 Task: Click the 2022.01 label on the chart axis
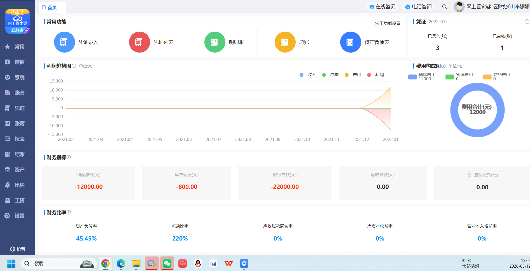pyautogui.click(x=391, y=139)
